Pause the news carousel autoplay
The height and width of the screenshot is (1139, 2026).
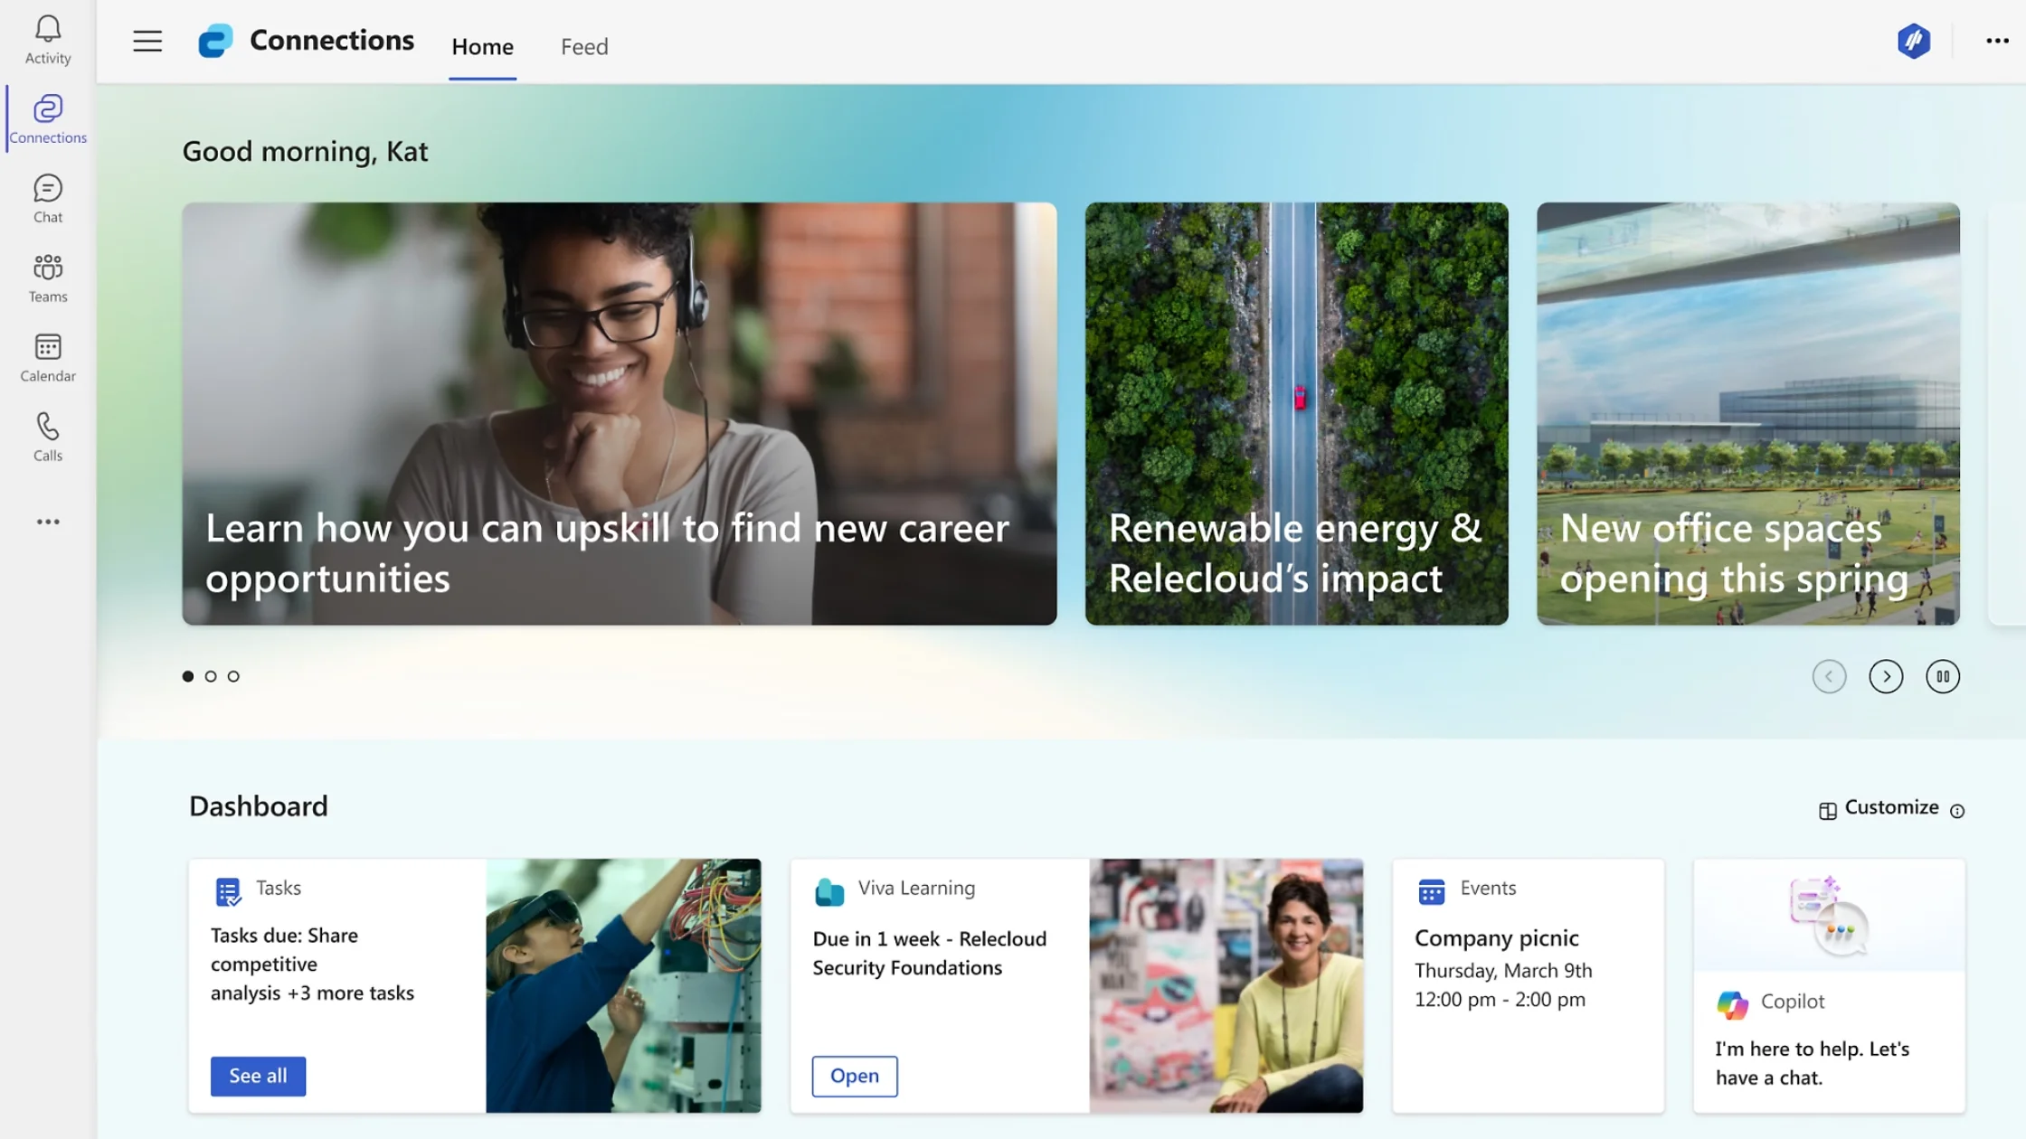click(x=1942, y=676)
